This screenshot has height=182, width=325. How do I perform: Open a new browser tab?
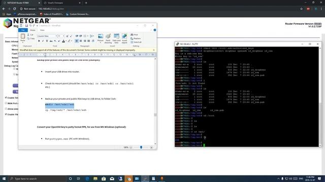point(86,3)
